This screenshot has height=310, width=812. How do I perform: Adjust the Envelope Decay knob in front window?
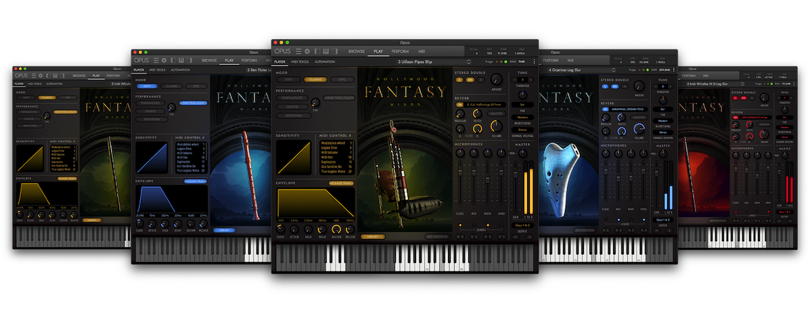pos(322,229)
